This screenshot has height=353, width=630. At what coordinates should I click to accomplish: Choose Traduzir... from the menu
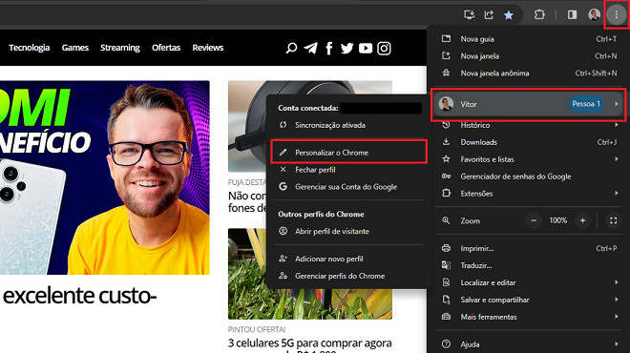click(529, 265)
